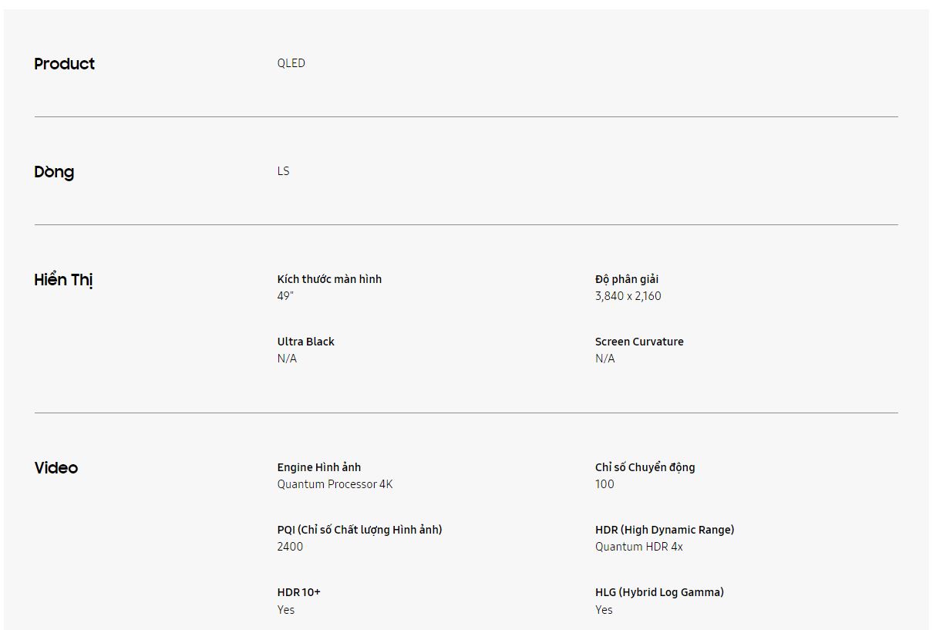
Task: Select the QLED product value
Action: [x=291, y=63]
